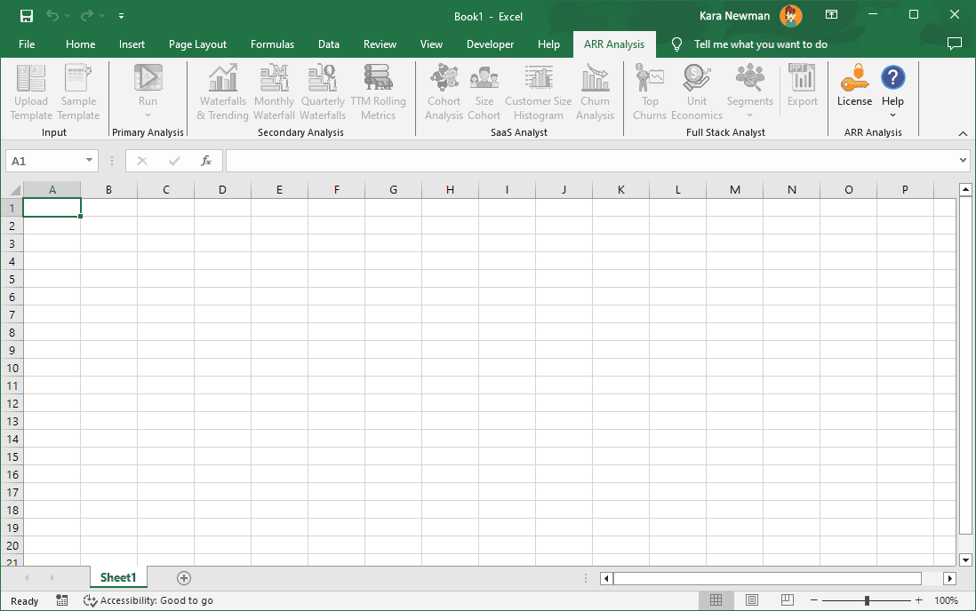976x611 pixels.
Task: Expand the Run dropdown arrow
Action: [148, 113]
